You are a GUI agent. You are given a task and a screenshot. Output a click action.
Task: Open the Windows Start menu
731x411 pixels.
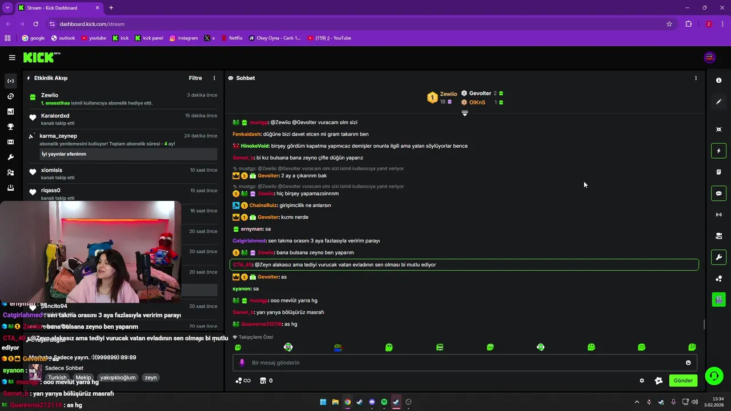[323, 402]
